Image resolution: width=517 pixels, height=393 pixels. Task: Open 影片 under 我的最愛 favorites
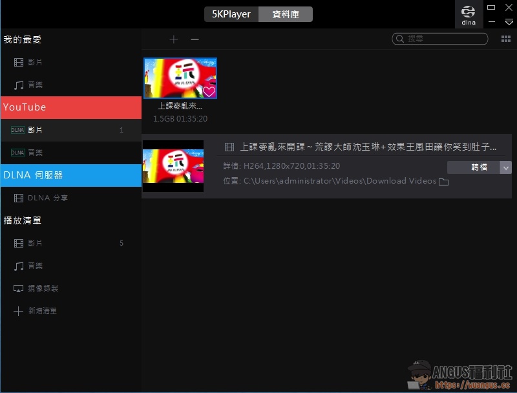tap(35, 63)
